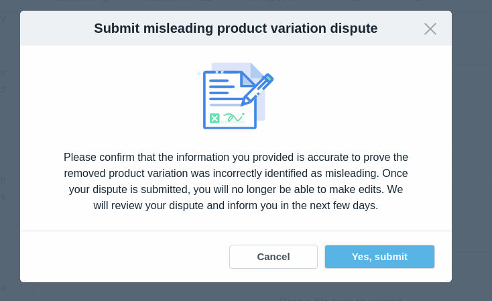The height and width of the screenshot is (301, 492).
Task: Click the dialog title 'Submit misleading product variation dispute'
Action: (x=235, y=28)
